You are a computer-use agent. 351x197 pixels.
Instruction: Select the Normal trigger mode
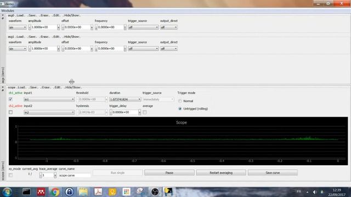(x=180, y=101)
